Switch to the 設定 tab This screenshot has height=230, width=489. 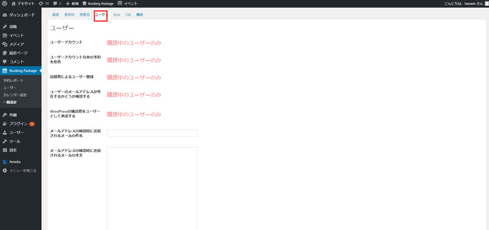(55, 15)
